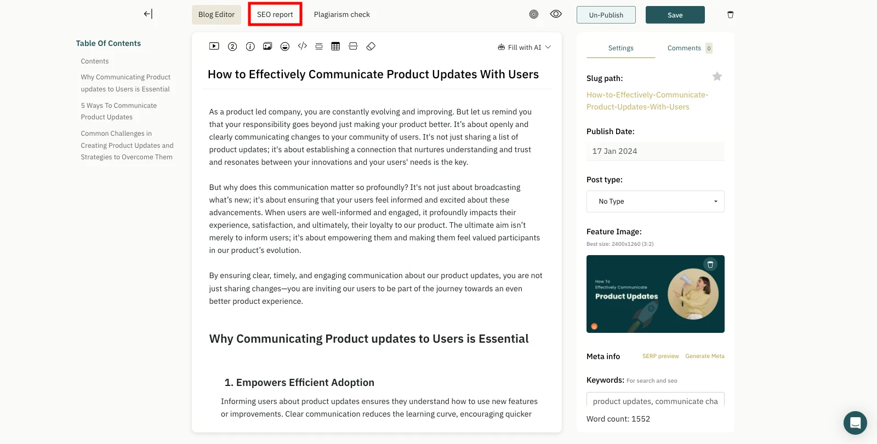Open the slug path link
This screenshot has width=877, height=444.
647,101
